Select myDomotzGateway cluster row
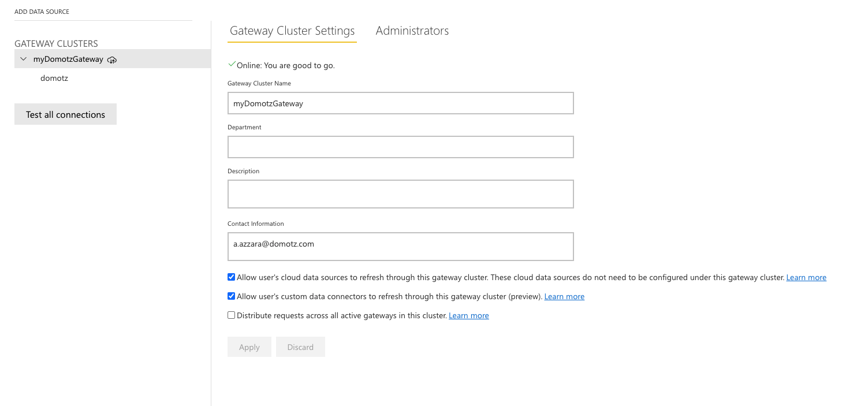857x406 pixels. pyautogui.click(x=113, y=59)
